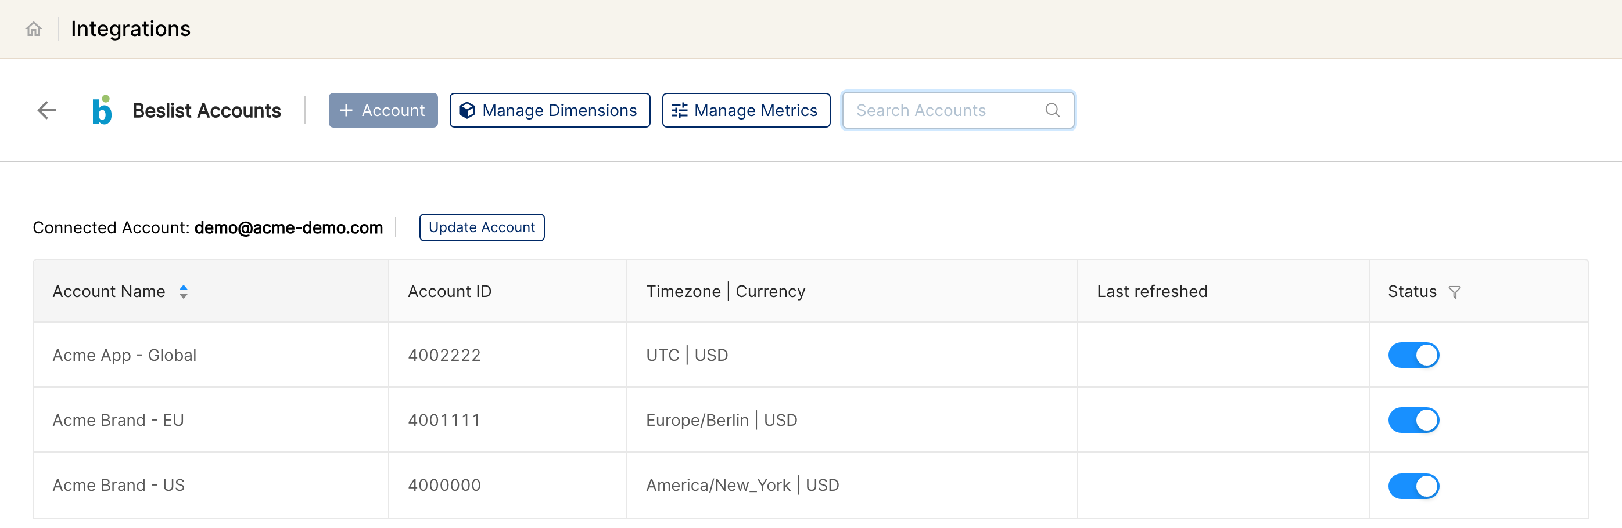Click the connected email demo@acme-demo.com
The height and width of the screenshot is (528, 1622).
pos(288,227)
